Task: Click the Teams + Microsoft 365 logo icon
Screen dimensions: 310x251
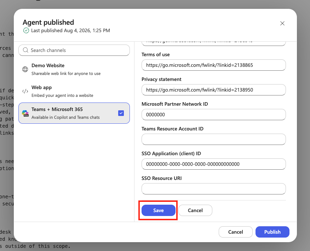Action: 25,113
